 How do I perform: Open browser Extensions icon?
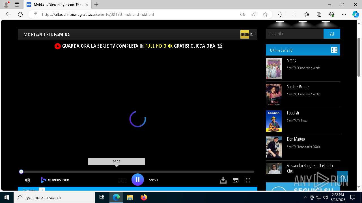(x=280, y=14)
